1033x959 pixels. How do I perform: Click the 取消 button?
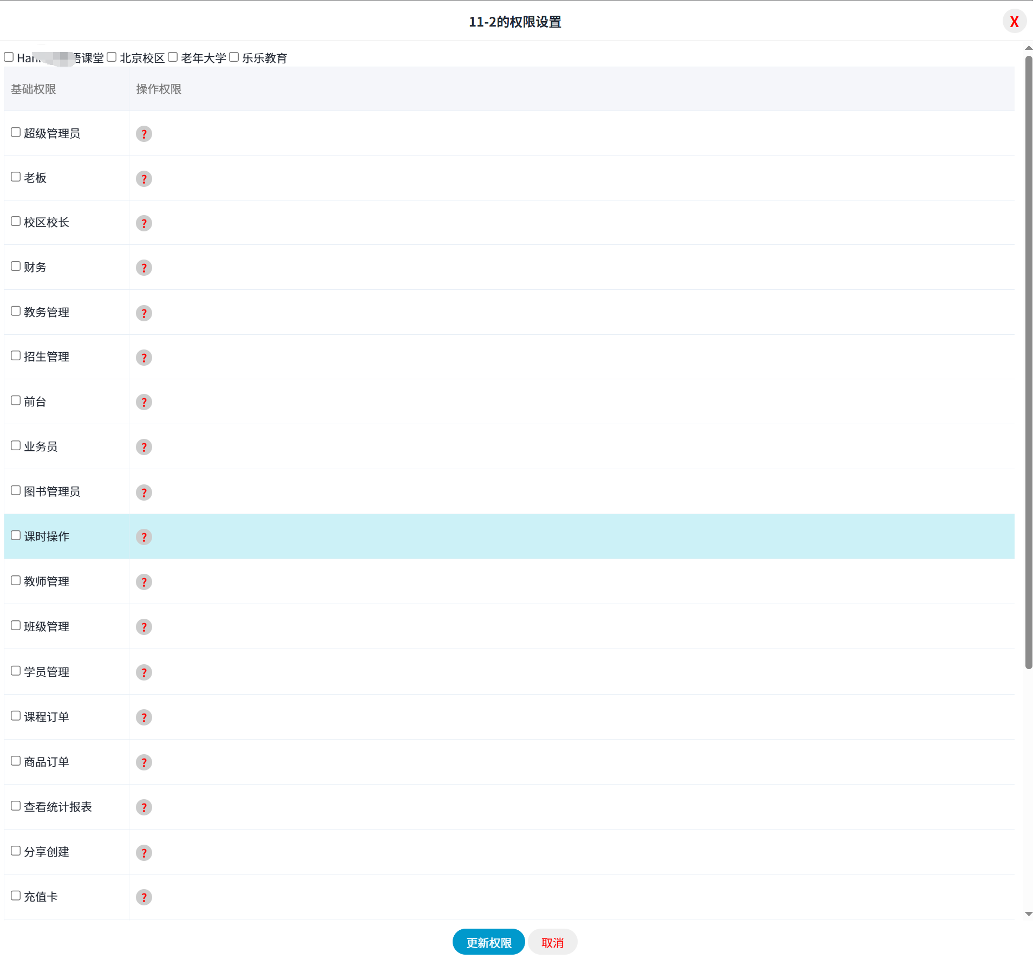click(x=553, y=942)
